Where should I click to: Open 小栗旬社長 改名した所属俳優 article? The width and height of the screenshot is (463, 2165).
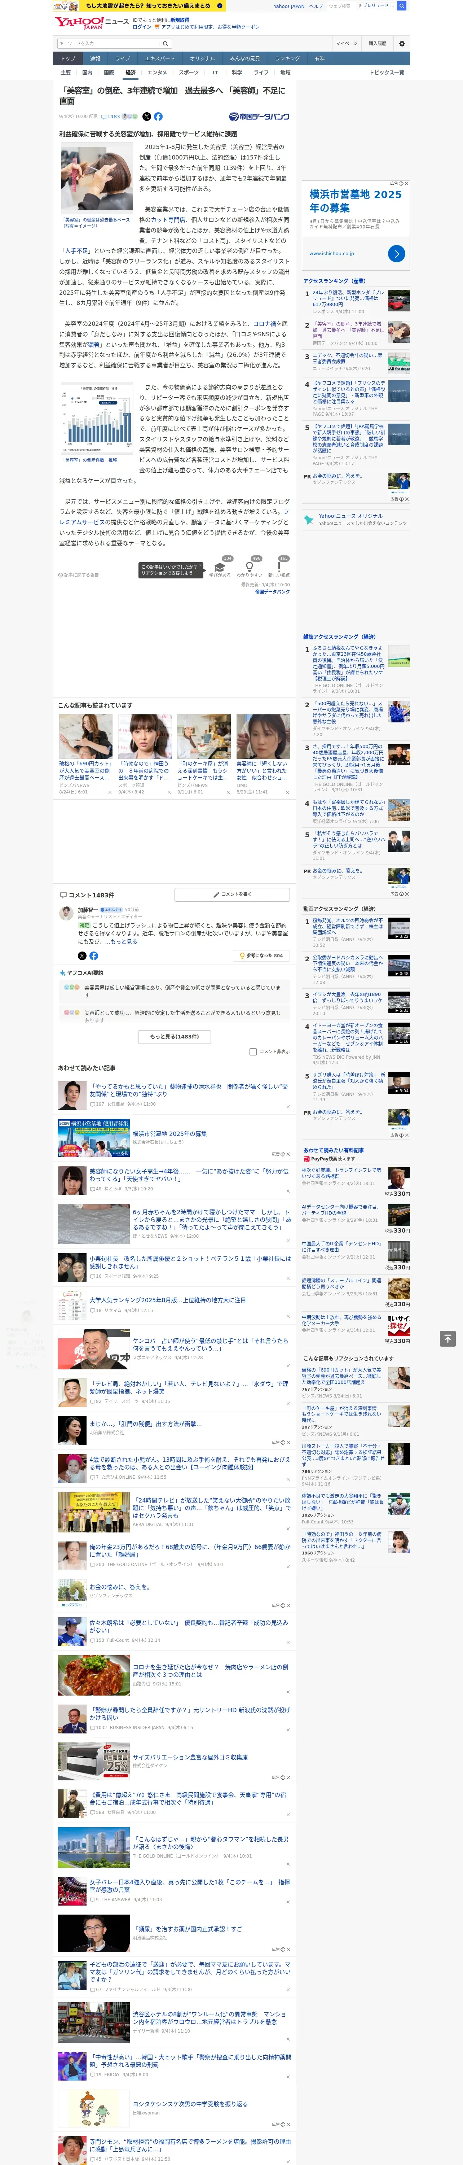pyautogui.click(x=190, y=1261)
